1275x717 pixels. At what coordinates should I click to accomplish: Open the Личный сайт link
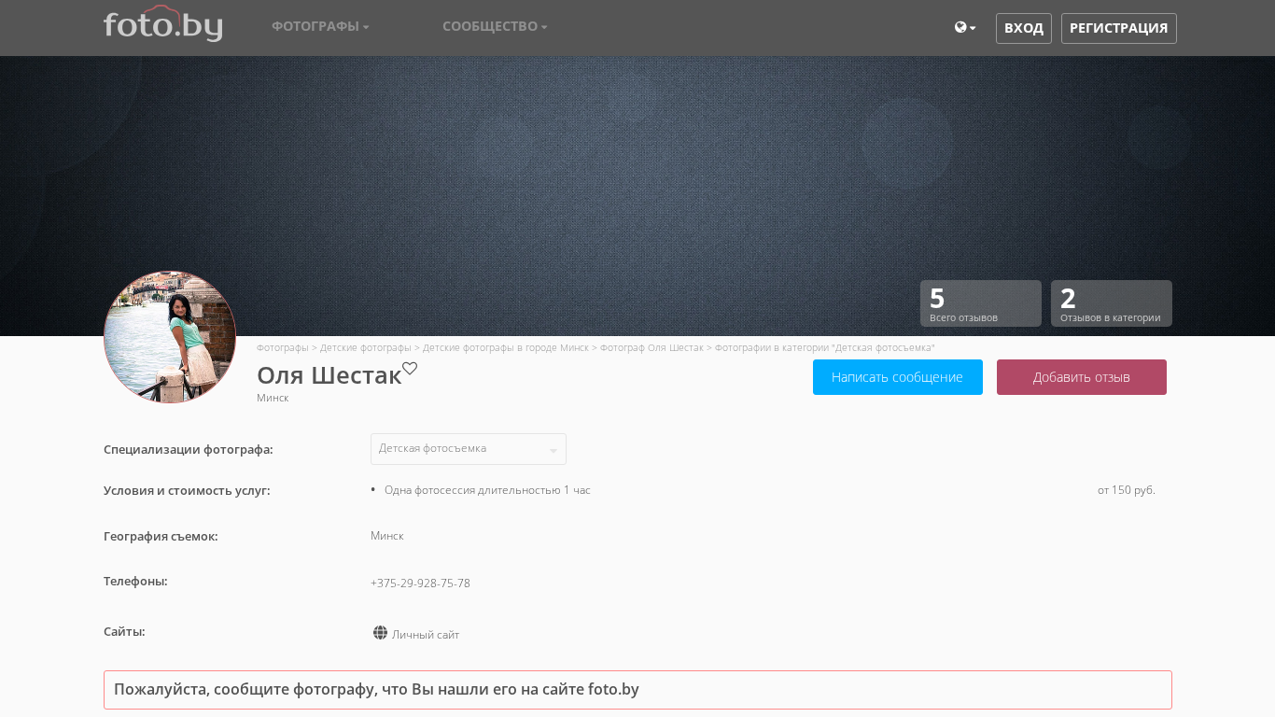pyautogui.click(x=426, y=635)
